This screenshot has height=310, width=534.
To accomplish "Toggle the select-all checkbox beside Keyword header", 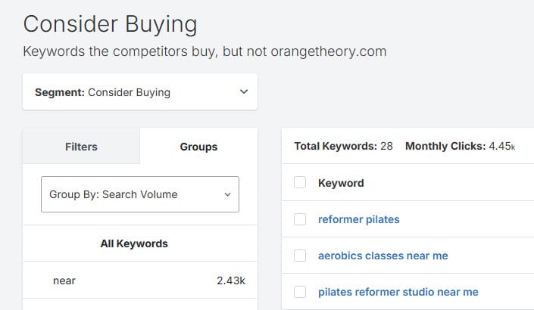I will click(300, 183).
